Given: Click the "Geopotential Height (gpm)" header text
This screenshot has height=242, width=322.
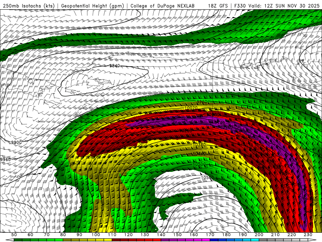Looking at the screenshot, I should click(x=93, y=6).
